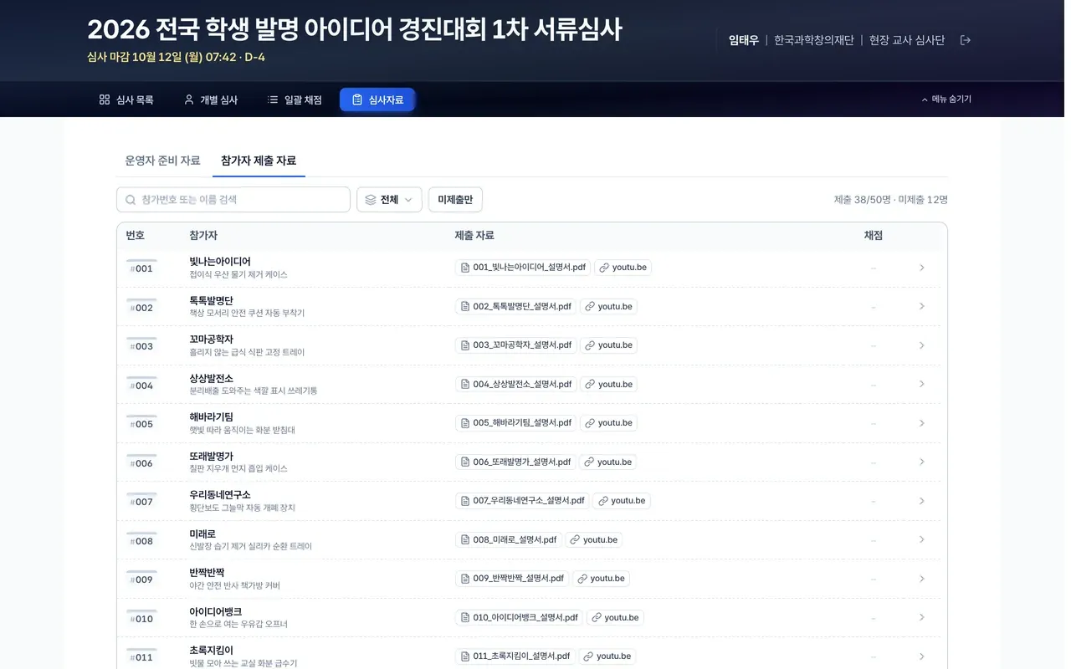The width and height of the screenshot is (1071, 669).
Task: Toggle the 미제출만 filter
Action: pyautogui.click(x=455, y=200)
